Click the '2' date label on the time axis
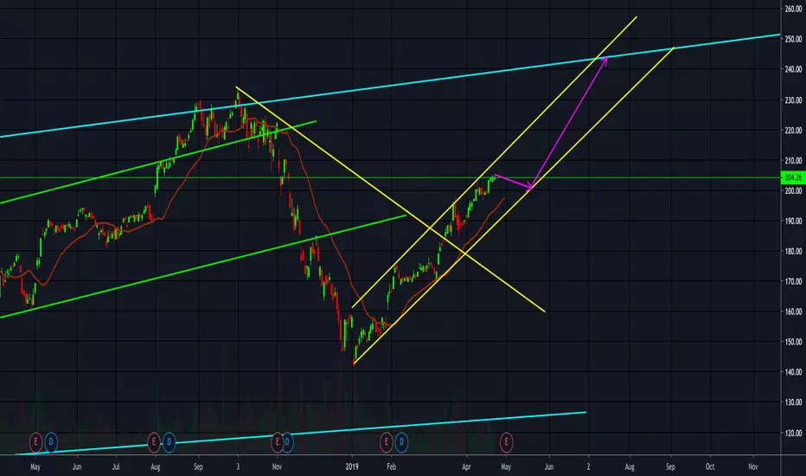 click(589, 466)
